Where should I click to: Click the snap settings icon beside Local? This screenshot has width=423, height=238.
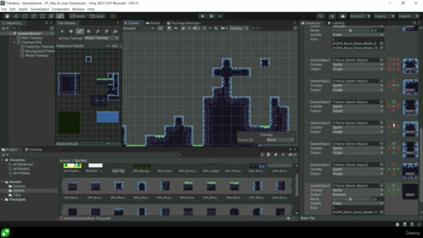(113, 16)
